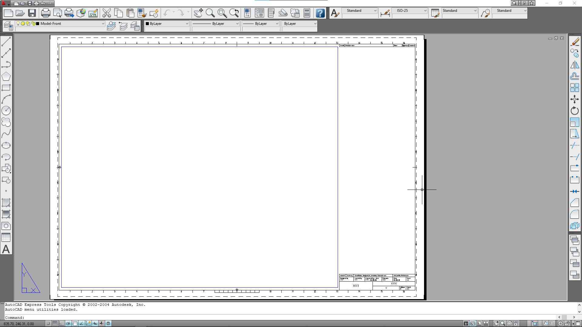Image resolution: width=582 pixels, height=327 pixels.
Task: Click the Plot printer button
Action: 45,13
